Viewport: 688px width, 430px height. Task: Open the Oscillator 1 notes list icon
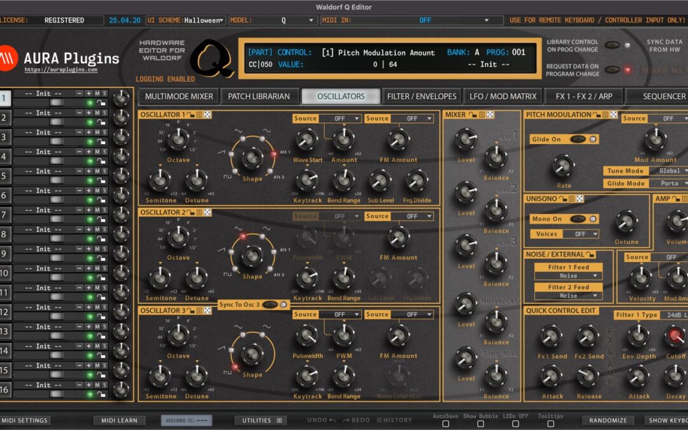(199, 115)
